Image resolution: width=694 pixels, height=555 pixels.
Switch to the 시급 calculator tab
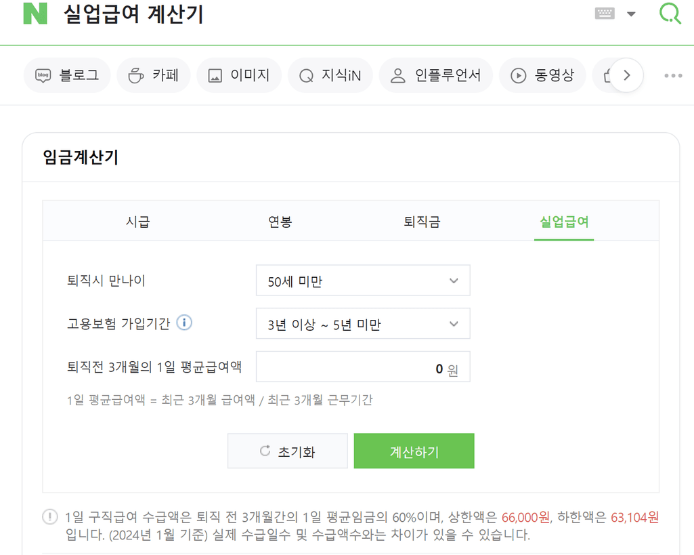pos(137,222)
